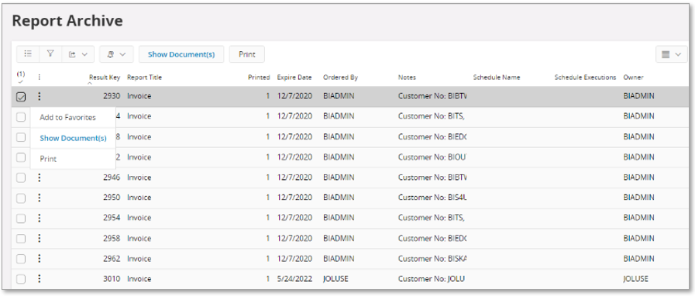Click the Customer No: BISKA notes cell
The height and width of the screenshot is (296, 695).
tap(432, 258)
